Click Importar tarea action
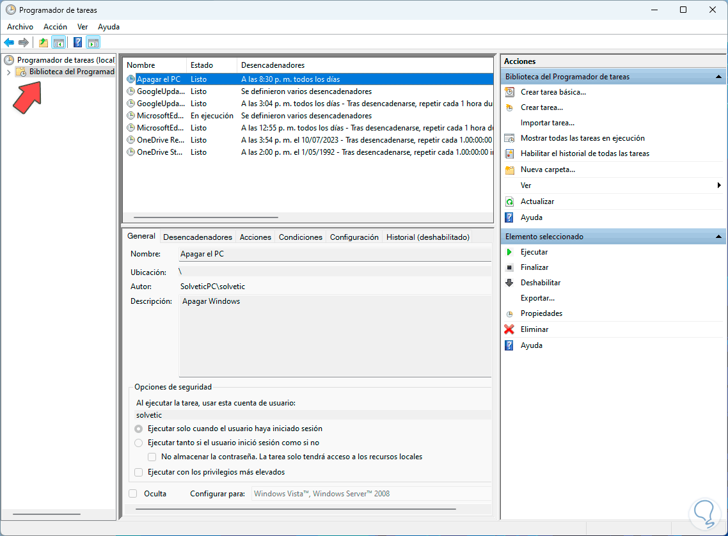Viewport: 728px width, 536px height. coord(547,123)
